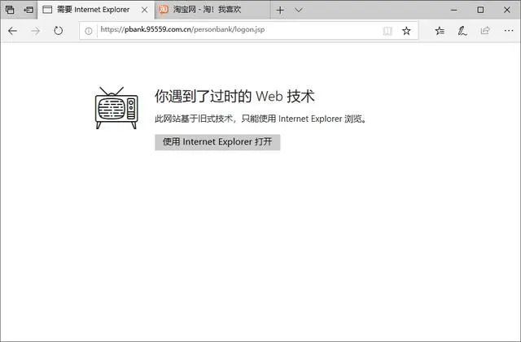Screen dimensions: 521x342
Task: Minimize the Edge browser window
Action: 454,10
